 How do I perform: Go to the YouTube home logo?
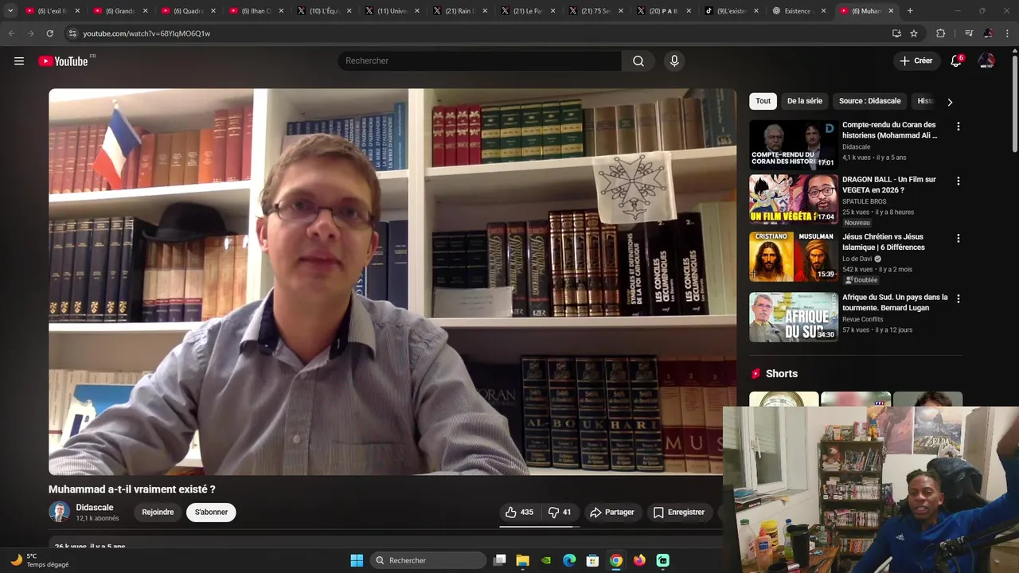[63, 61]
